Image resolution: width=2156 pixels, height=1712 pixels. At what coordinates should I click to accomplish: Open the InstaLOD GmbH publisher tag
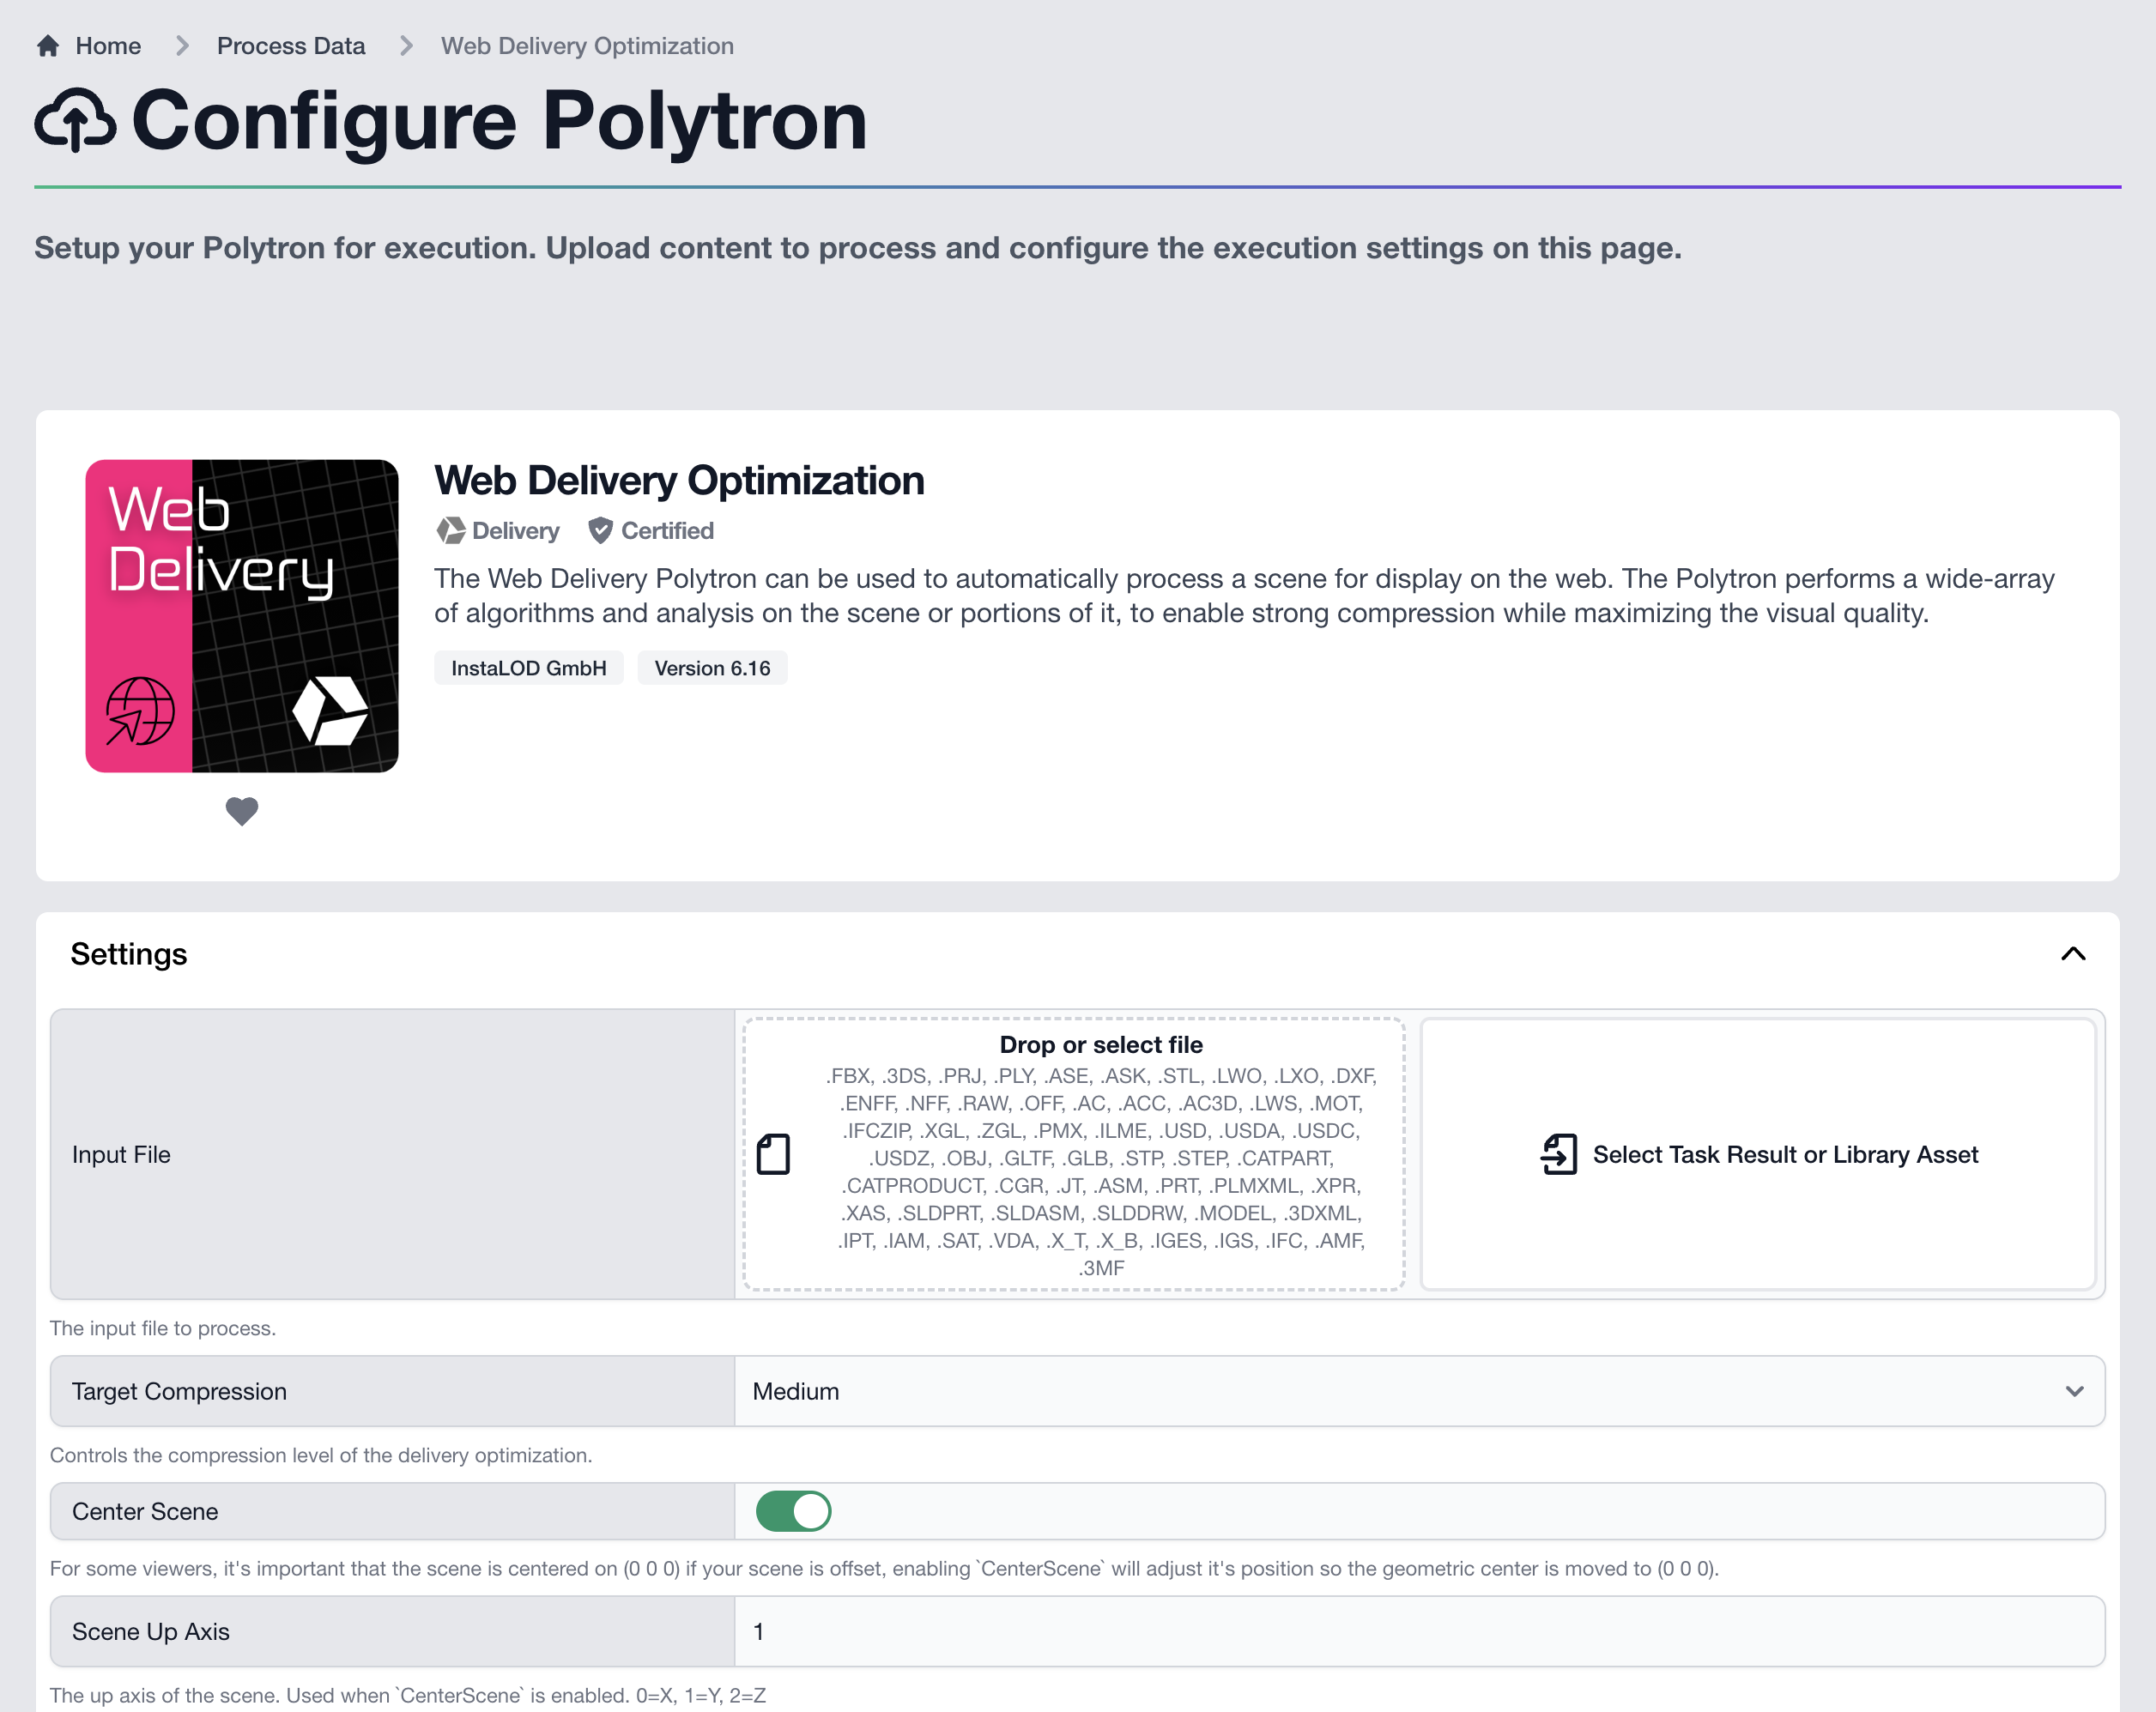coord(528,667)
